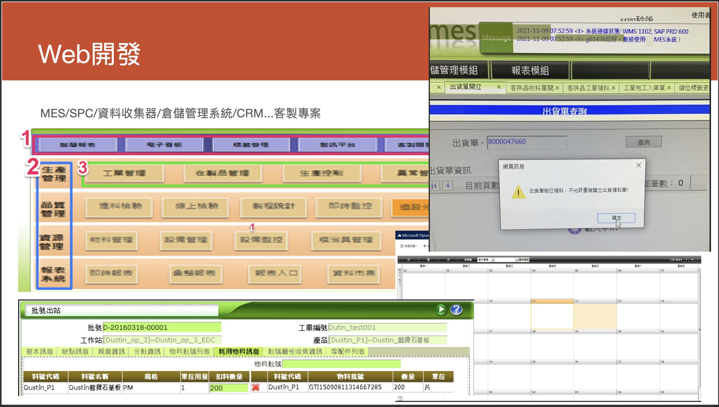Click the calendar scrollbar up arrow

(699, 270)
